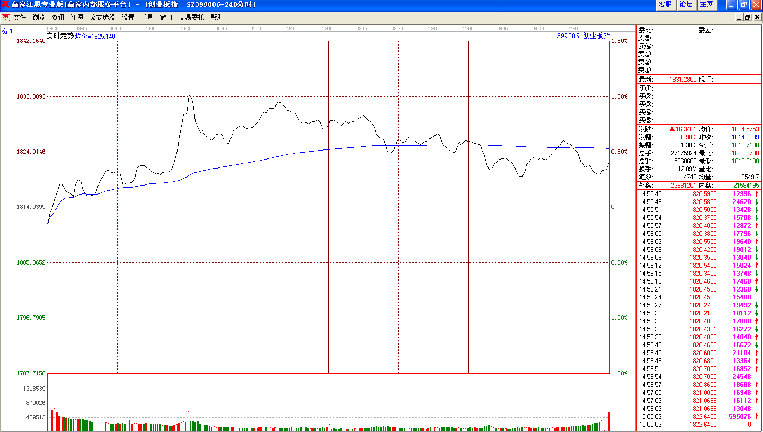Click the 振幅 1.30% value
Image resolution: width=763 pixels, height=432 pixels.
pyautogui.click(x=689, y=145)
